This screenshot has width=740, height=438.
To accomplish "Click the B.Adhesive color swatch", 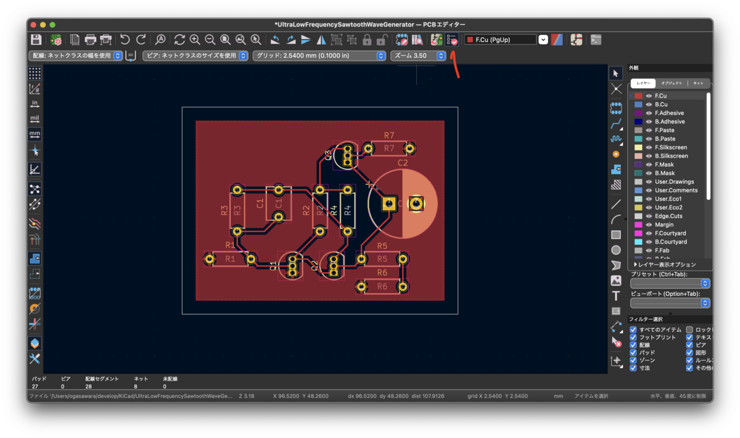I will coord(638,122).
